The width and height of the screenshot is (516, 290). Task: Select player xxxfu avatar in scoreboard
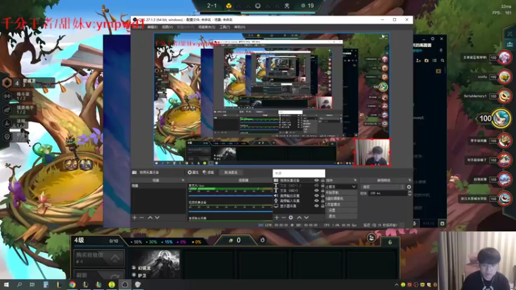pos(504,77)
